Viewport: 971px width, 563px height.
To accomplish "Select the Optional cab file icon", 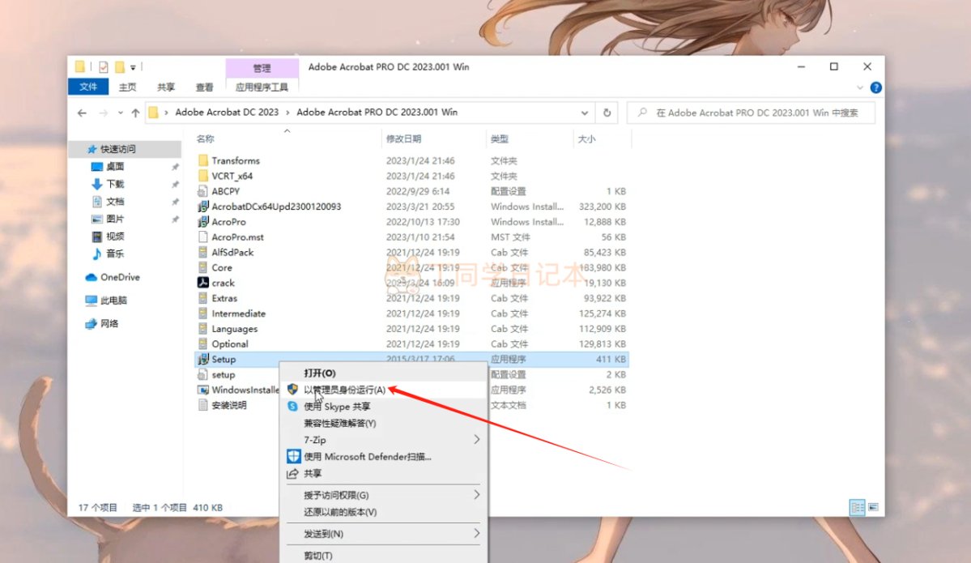I will click(203, 343).
